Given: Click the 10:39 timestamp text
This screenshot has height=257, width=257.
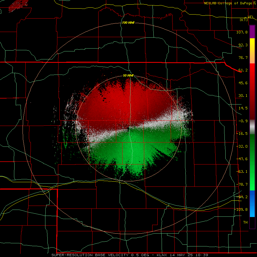Looking at the screenshot, I should tap(202, 255).
